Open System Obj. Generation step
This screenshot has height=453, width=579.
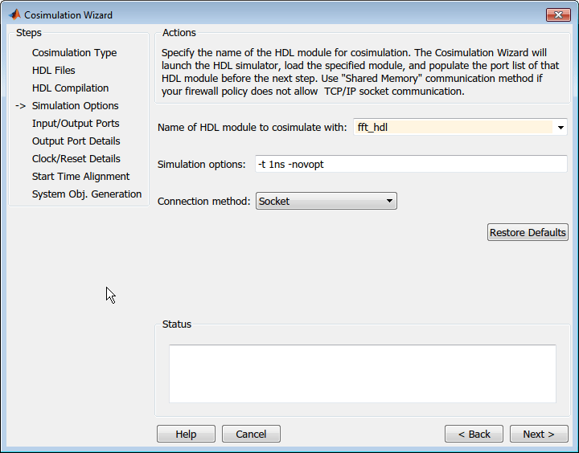[87, 194]
